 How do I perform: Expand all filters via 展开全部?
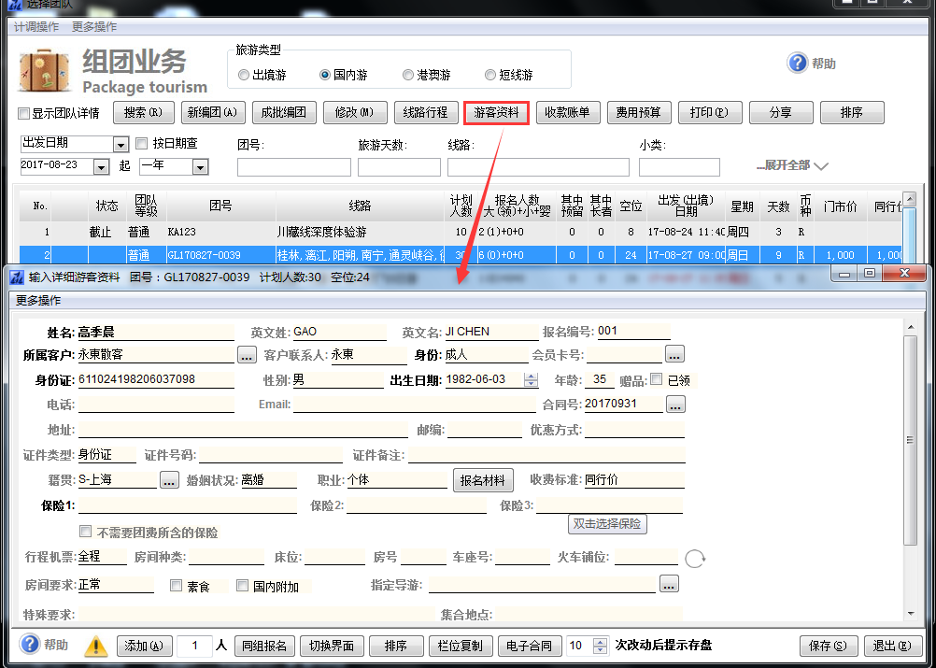pos(791,165)
